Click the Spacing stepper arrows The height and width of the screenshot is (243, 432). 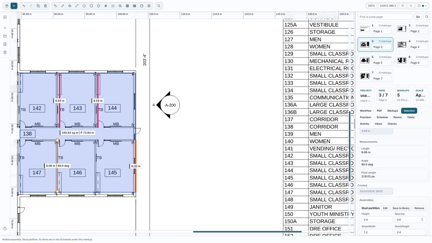pyautogui.click(x=422, y=219)
